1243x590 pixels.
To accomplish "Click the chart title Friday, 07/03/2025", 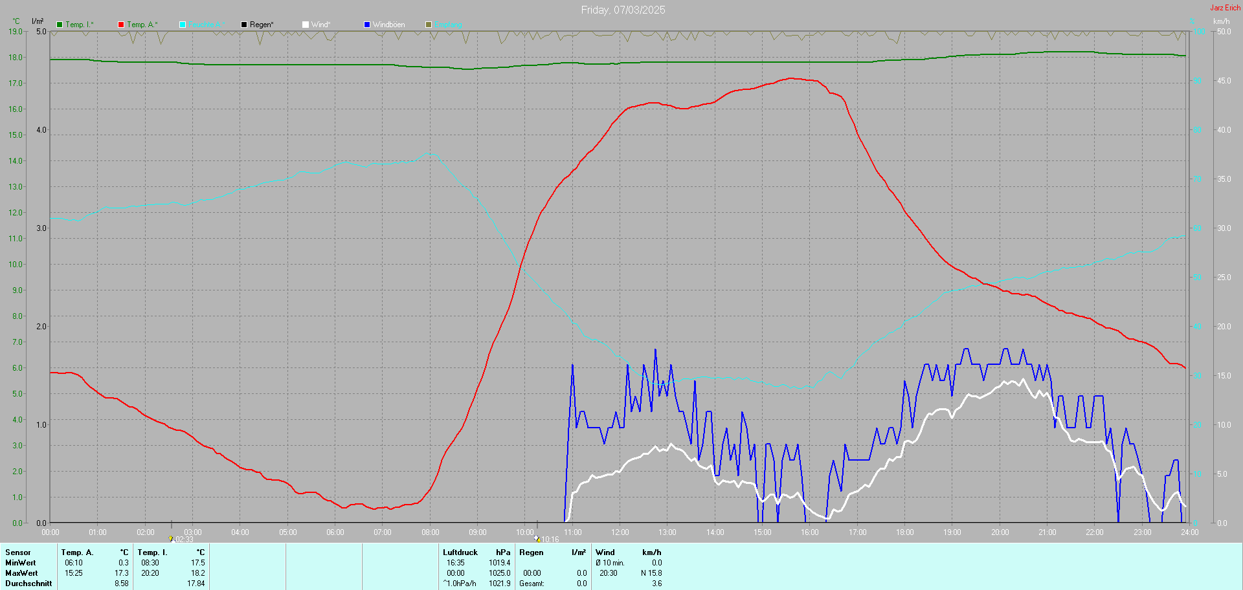I will pyautogui.click(x=623, y=10).
